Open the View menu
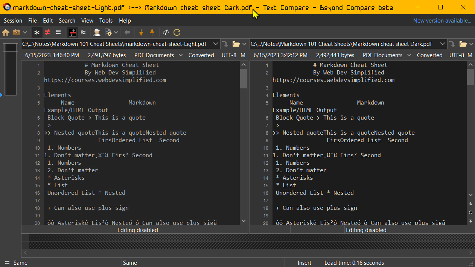This screenshot has width=475, height=267. pos(87,21)
